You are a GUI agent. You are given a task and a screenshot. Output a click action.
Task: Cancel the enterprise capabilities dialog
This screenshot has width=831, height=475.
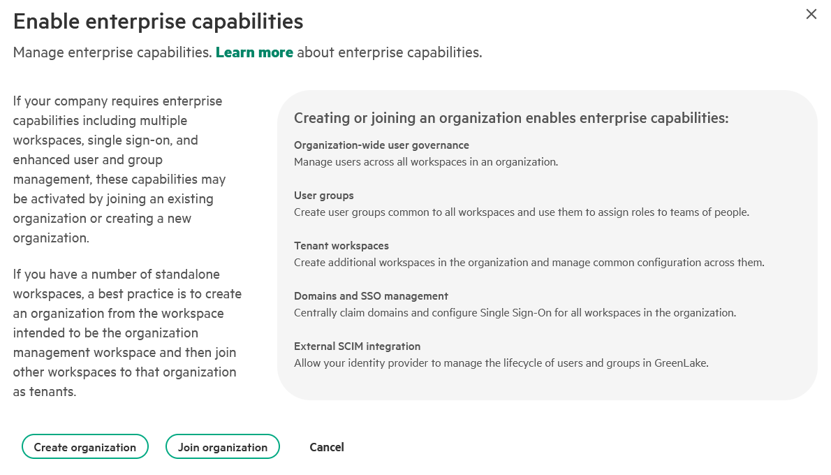(327, 447)
